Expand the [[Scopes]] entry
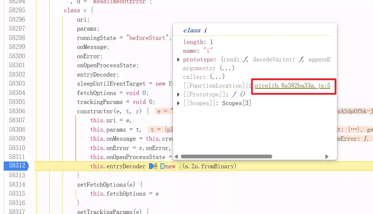 click(x=178, y=103)
